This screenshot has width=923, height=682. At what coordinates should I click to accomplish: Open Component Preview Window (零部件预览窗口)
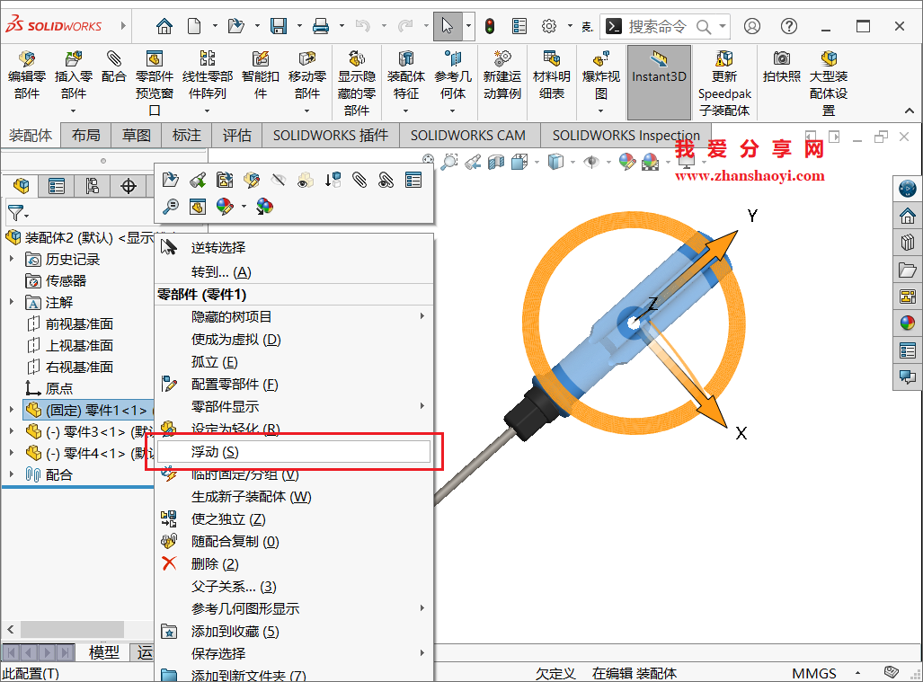[x=155, y=58]
